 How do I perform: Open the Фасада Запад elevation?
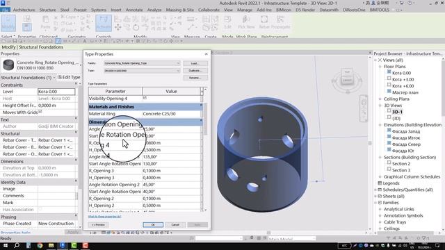click(x=406, y=131)
